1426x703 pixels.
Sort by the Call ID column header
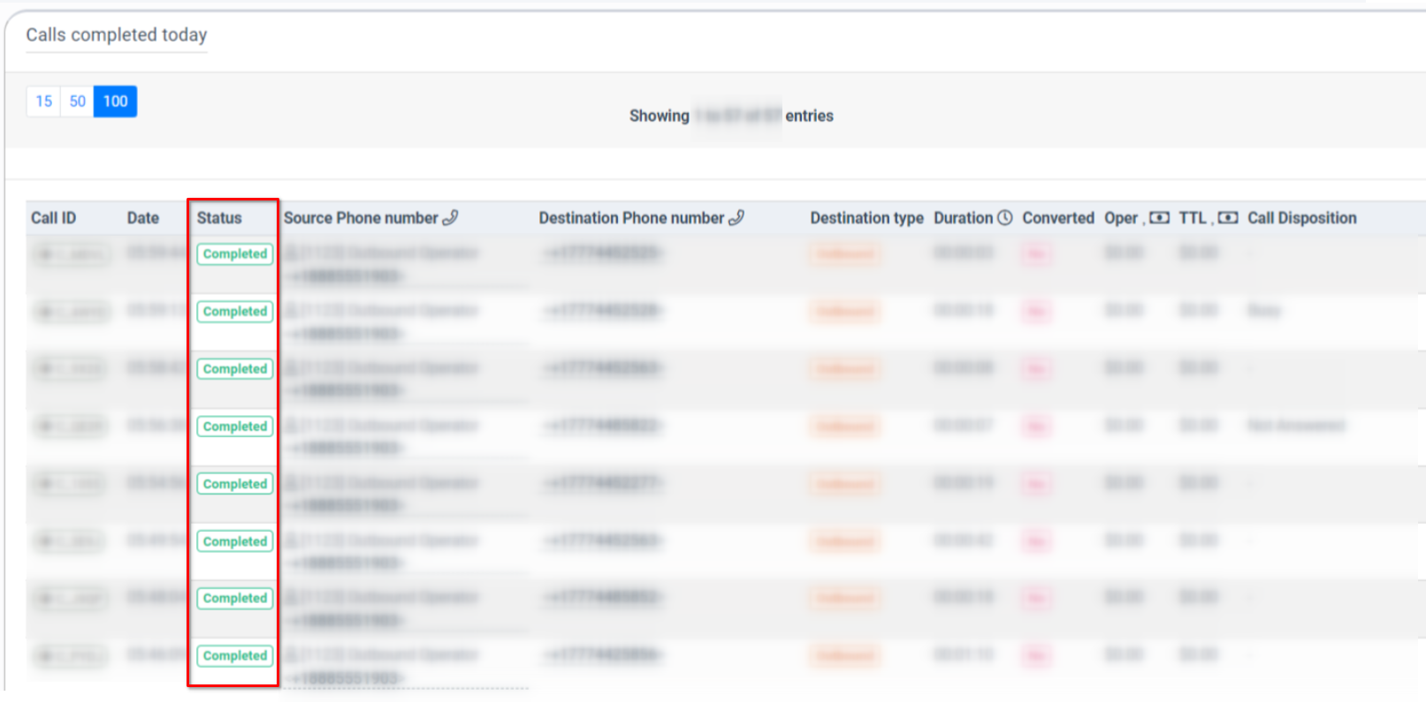coord(53,218)
